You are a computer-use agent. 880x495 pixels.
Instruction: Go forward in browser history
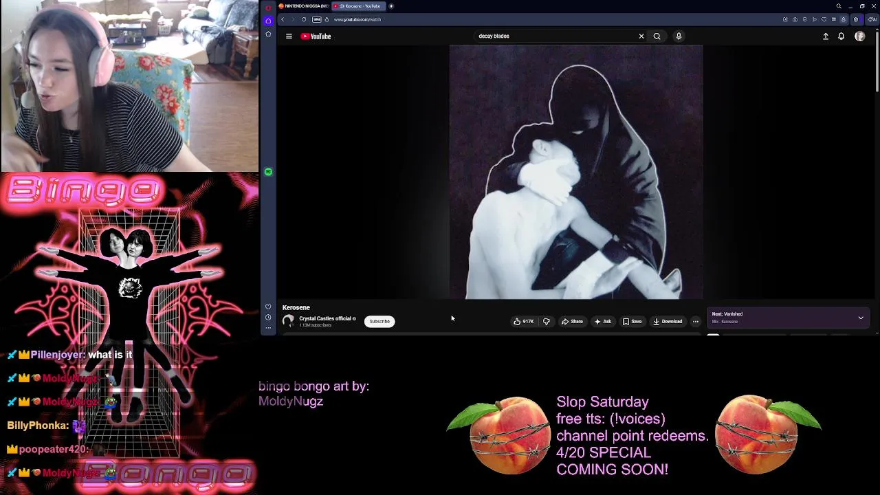[293, 19]
